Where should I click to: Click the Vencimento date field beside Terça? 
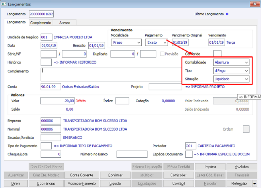pyautogui.click(x=217, y=42)
